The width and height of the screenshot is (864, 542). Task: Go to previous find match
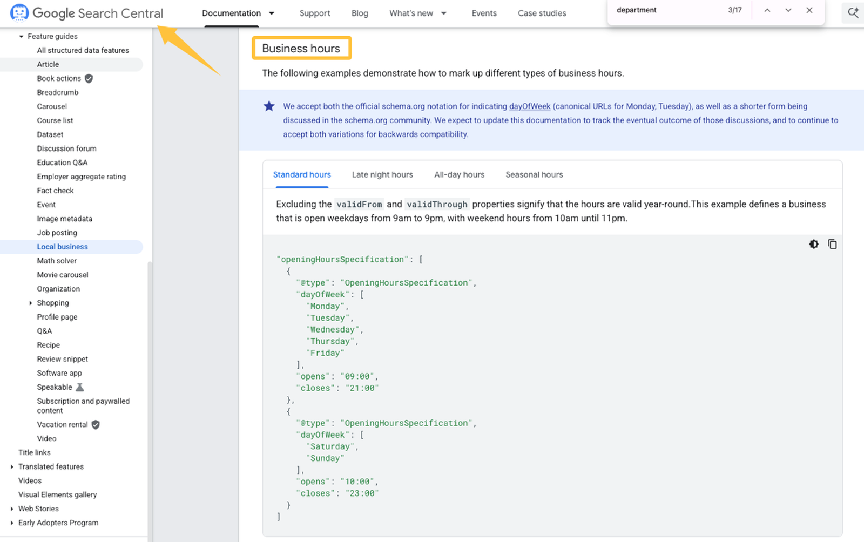(x=767, y=10)
